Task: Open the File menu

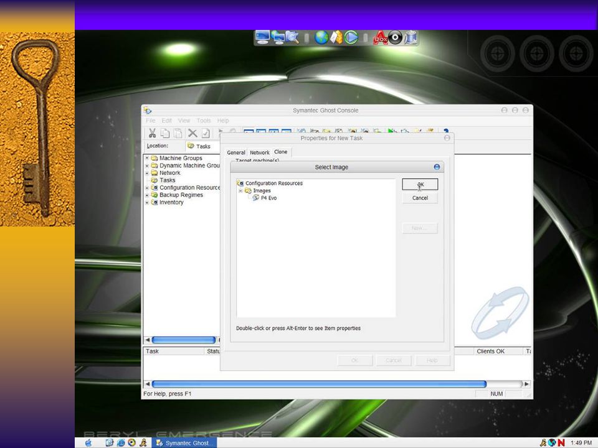Action: click(x=151, y=120)
